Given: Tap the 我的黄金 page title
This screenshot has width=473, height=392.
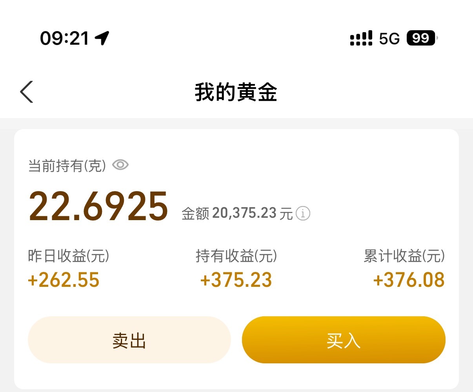Looking at the screenshot, I should 236,93.
